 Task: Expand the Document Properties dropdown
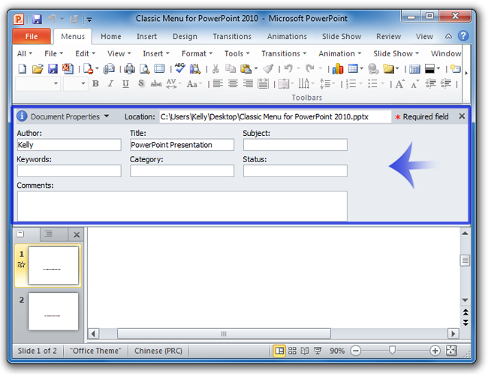pyautogui.click(x=107, y=116)
